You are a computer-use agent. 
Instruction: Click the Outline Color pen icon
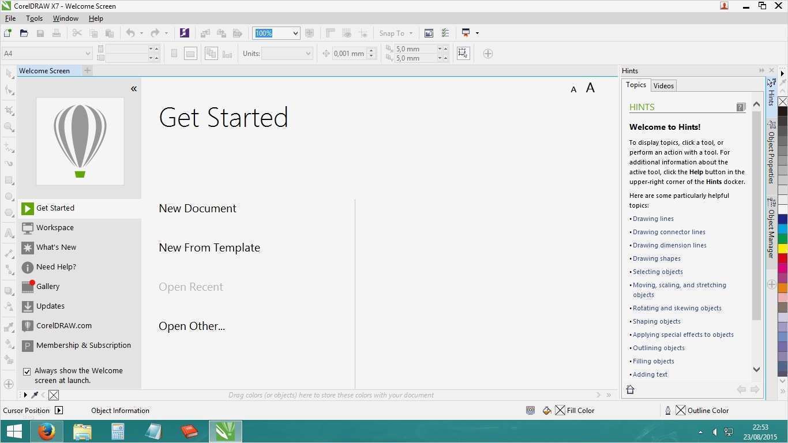668,411
